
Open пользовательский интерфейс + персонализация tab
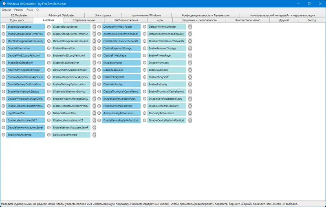coord(282,15)
